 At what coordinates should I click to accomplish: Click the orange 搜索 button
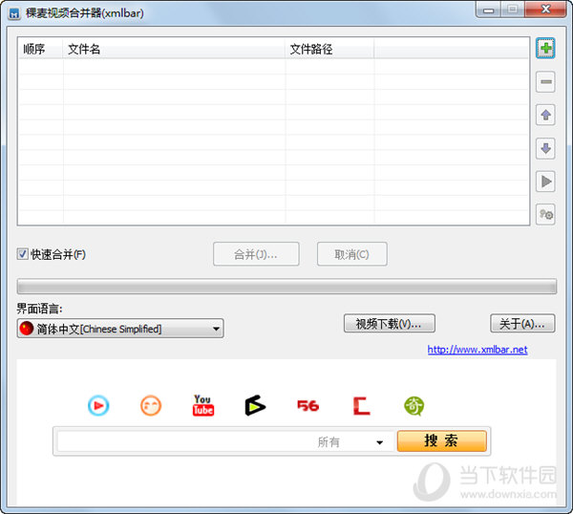441,440
